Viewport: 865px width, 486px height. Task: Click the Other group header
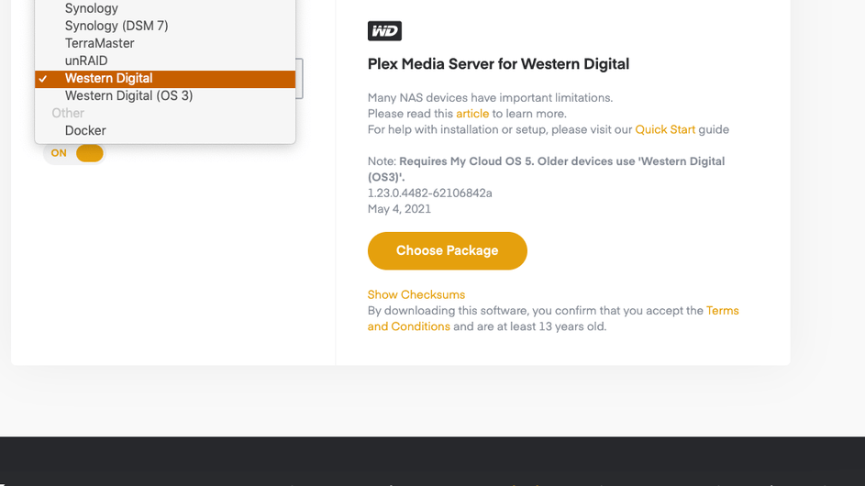coord(68,113)
